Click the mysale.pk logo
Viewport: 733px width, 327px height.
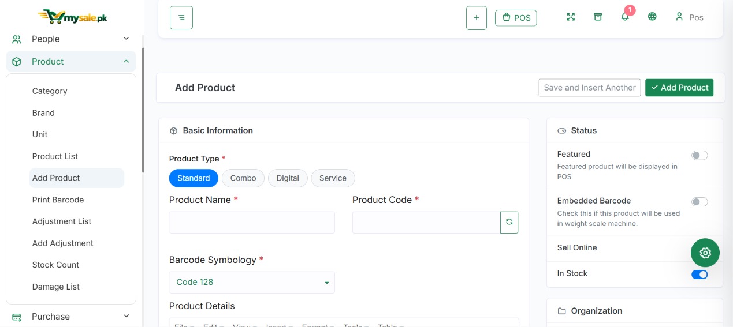(72, 17)
